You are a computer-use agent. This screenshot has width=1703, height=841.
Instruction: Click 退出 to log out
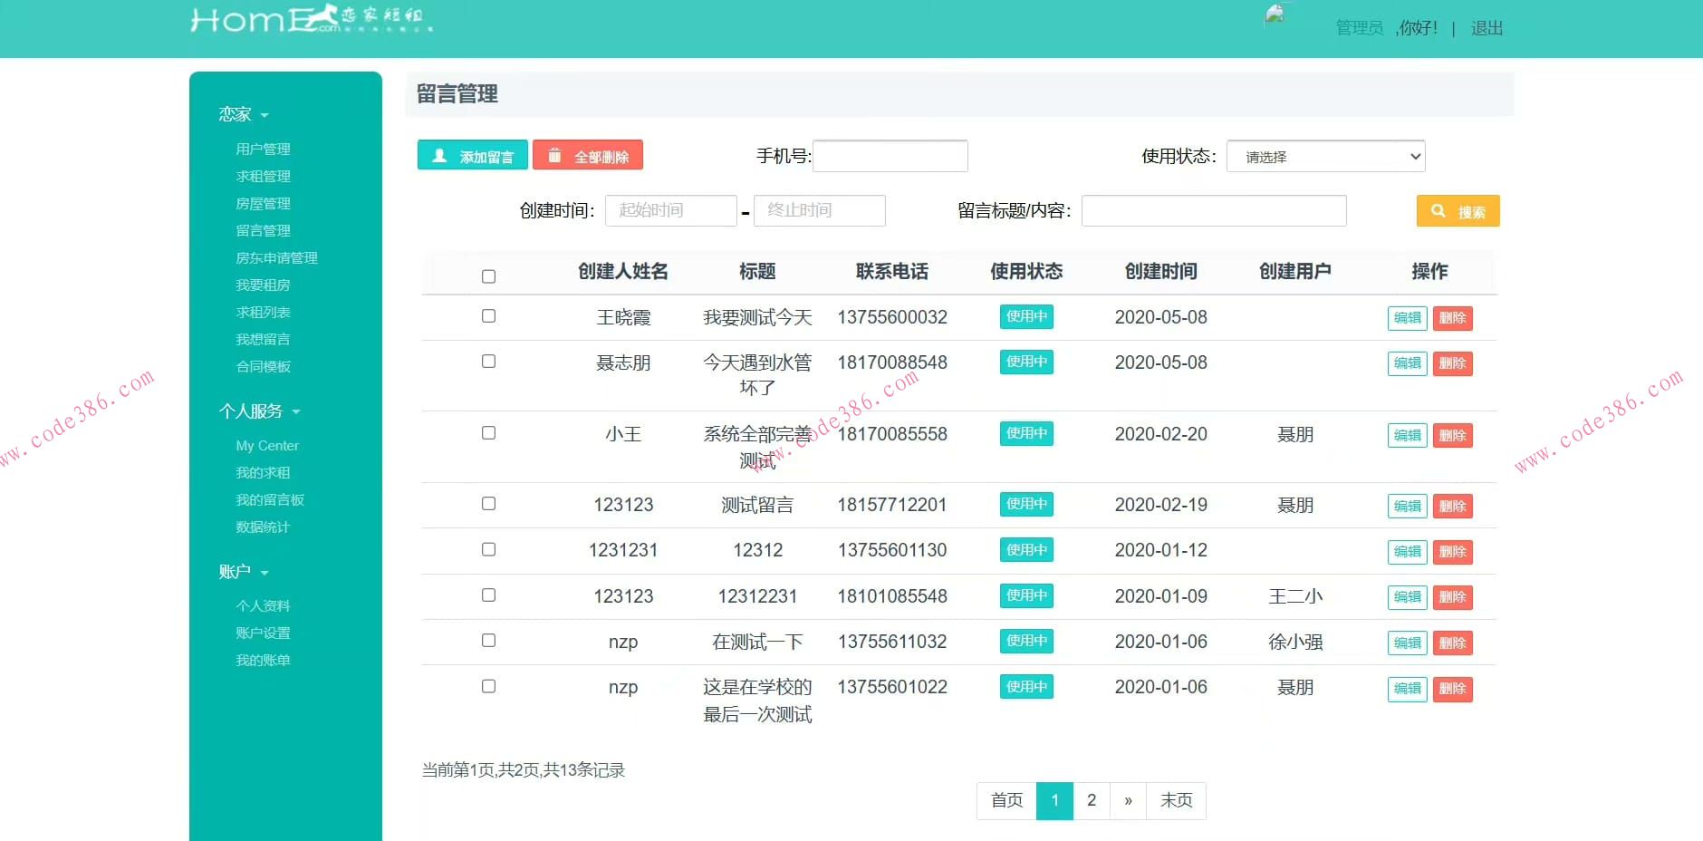click(1487, 27)
